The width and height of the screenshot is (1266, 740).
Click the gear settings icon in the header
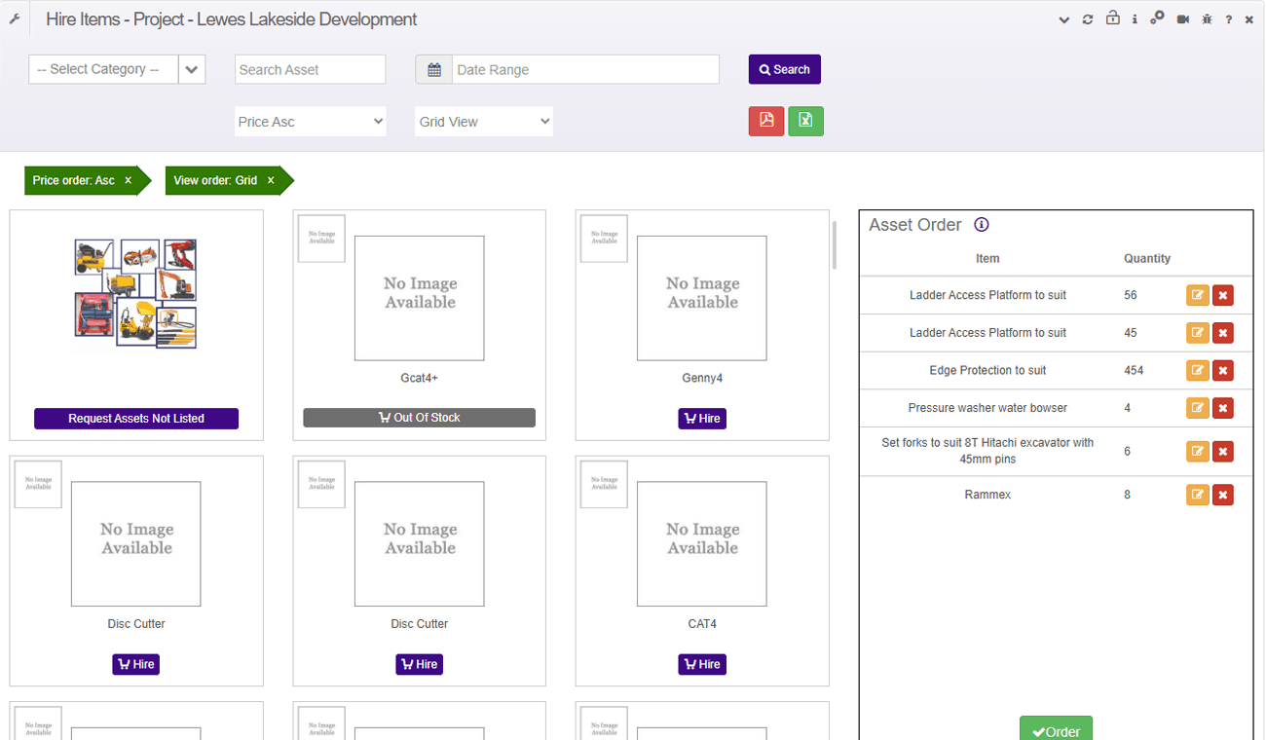pos(1157,18)
